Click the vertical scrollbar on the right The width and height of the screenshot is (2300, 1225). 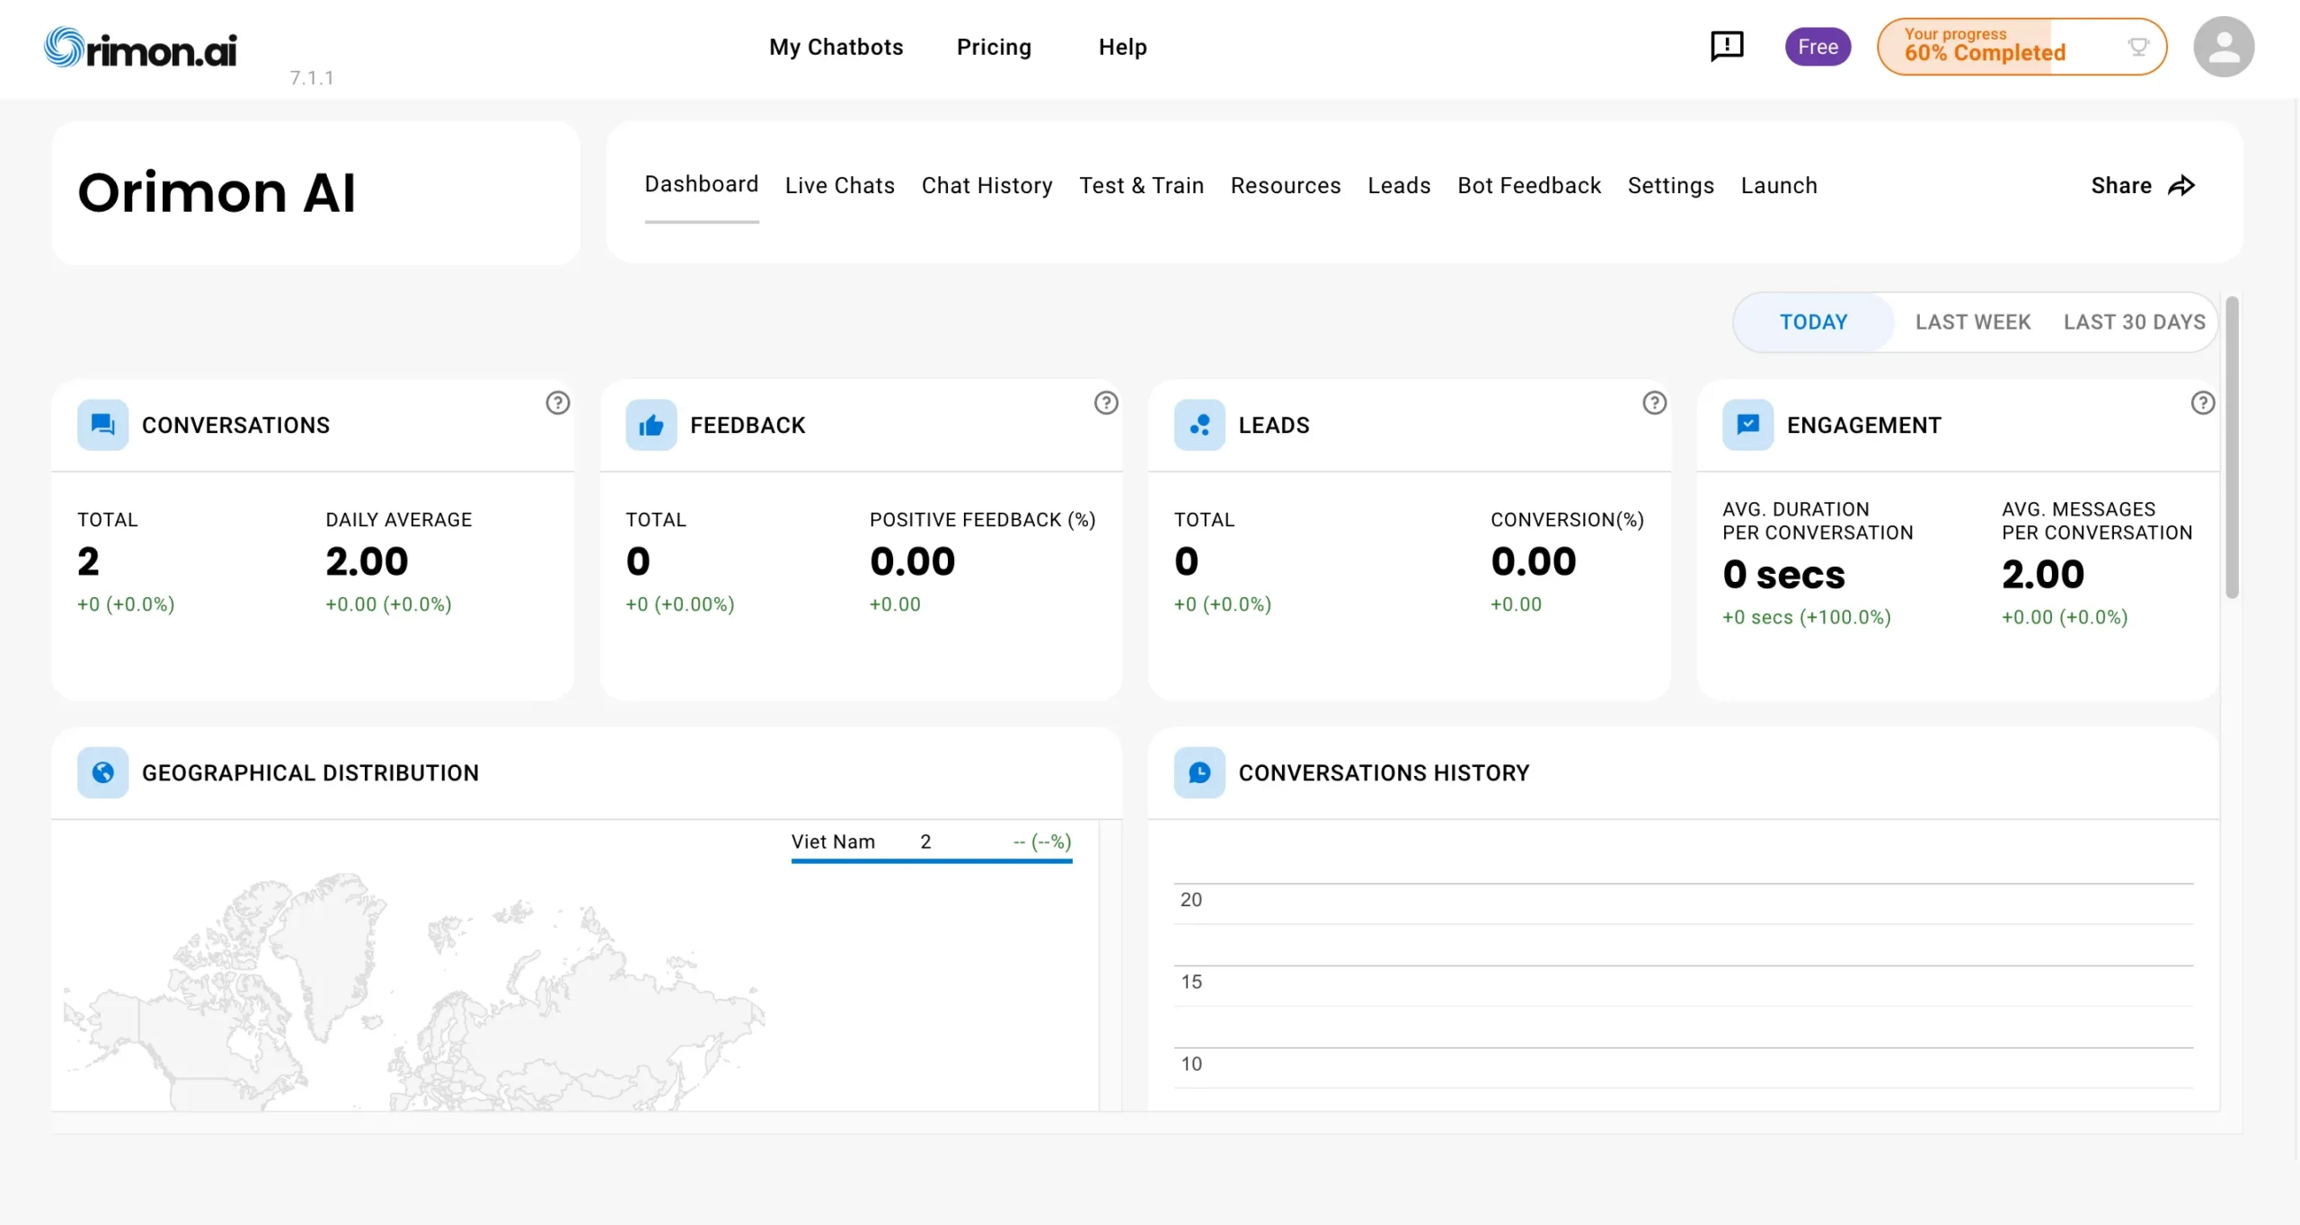click(x=2230, y=449)
